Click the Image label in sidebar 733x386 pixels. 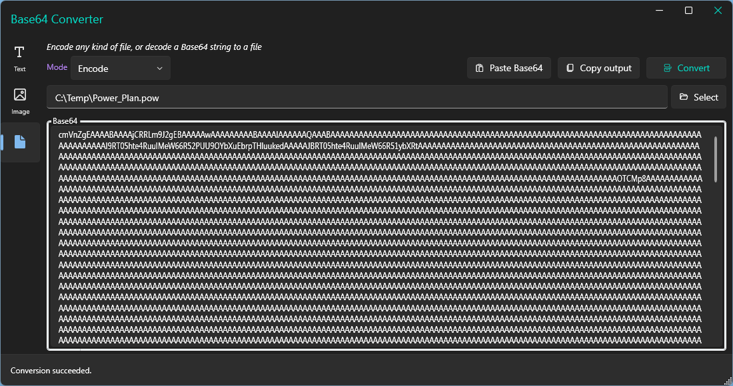coord(20,112)
